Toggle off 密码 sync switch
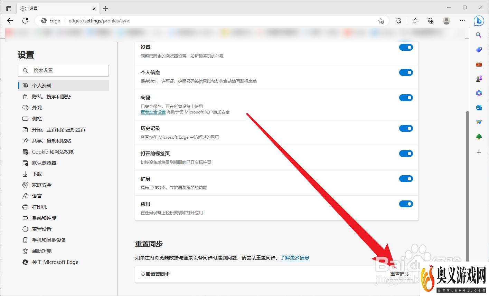This screenshot has height=296, width=489. pyautogui.click(x=406, y=98)
